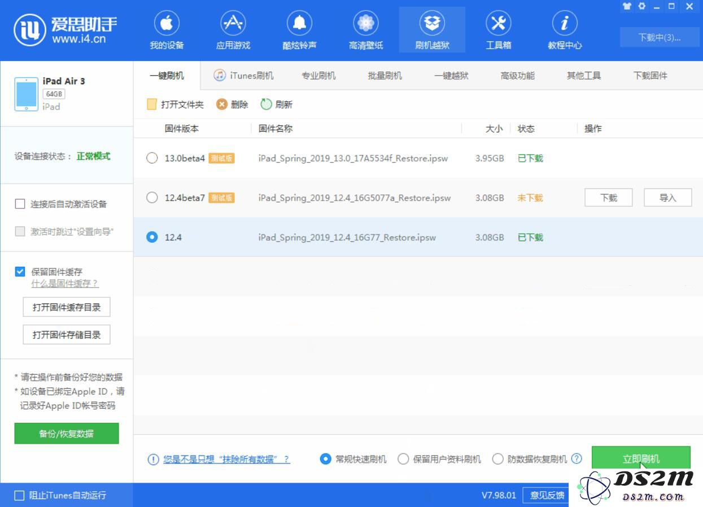Click the 删除 orange X icon
703x507 pixels.
[222, 105]
